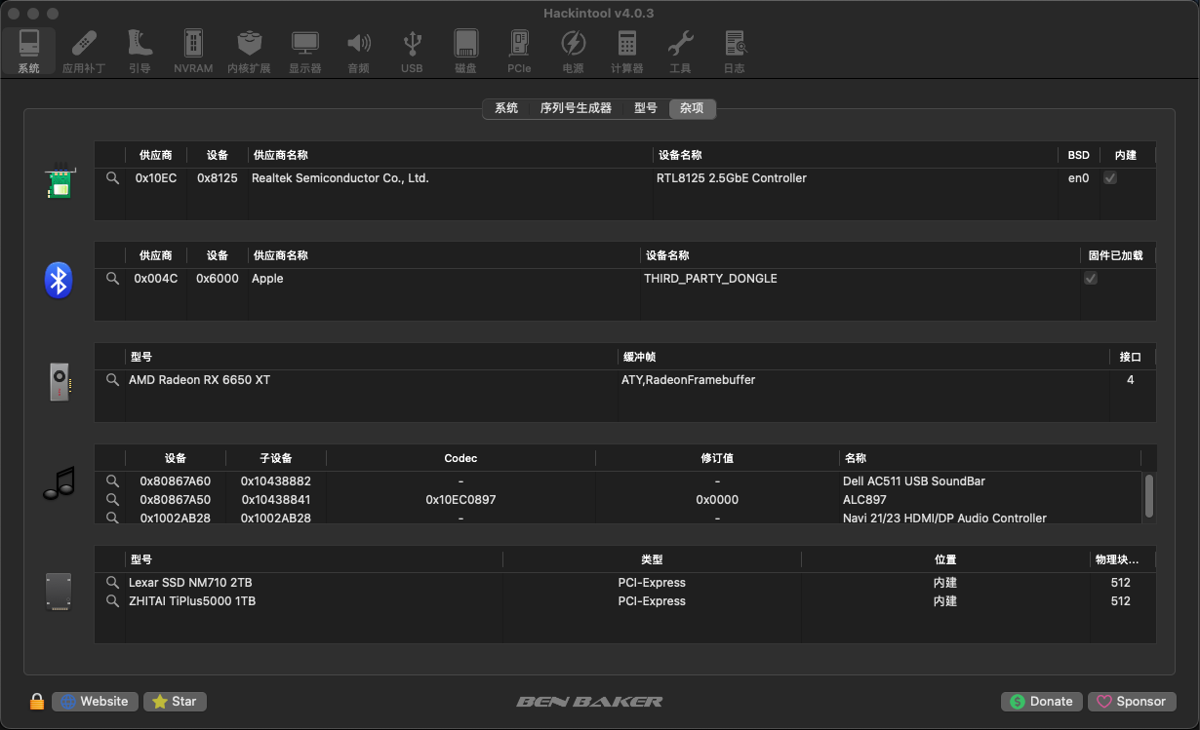Click the Star button
This screenshot has height=730, width=1200.
[x=175, y=701]
